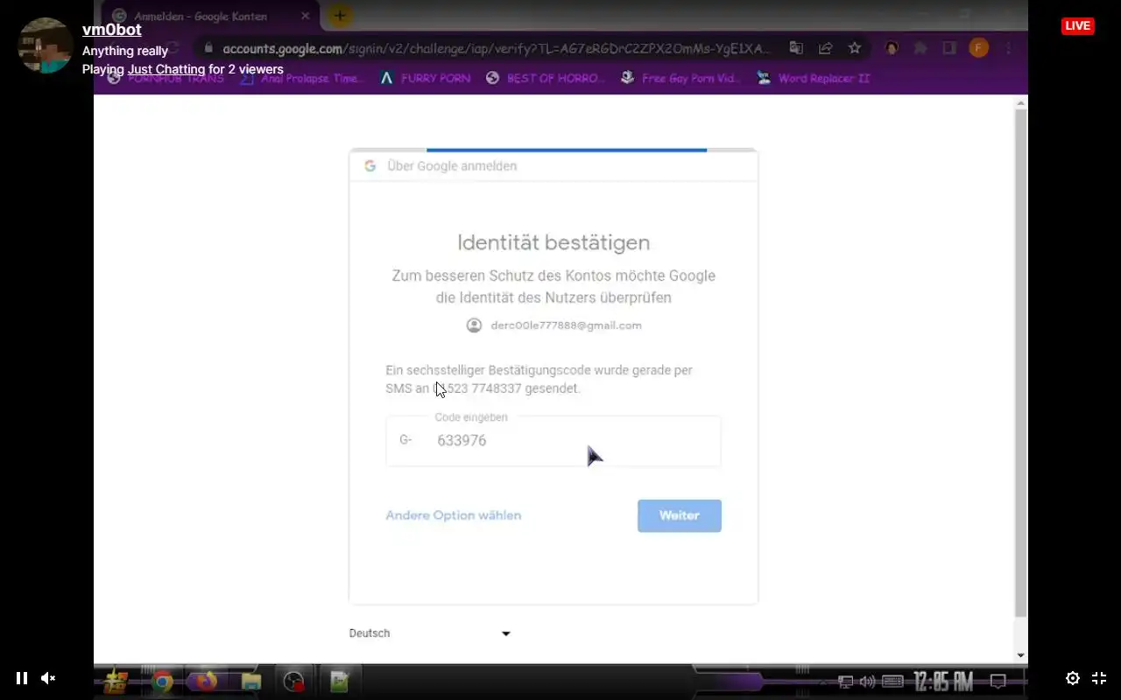Screen dimensions: 1121x700
Task: Click the Über Google anmelden text
Action: point(452,165)
